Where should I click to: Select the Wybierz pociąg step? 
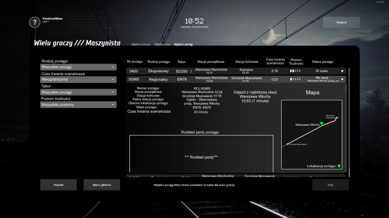183,45
